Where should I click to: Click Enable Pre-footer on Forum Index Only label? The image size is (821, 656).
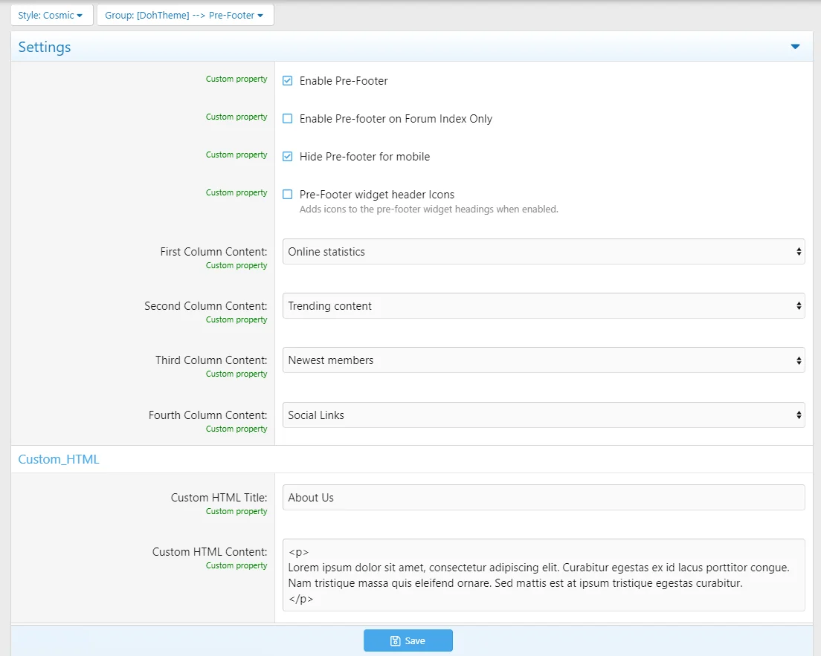(x=396, y=119)
